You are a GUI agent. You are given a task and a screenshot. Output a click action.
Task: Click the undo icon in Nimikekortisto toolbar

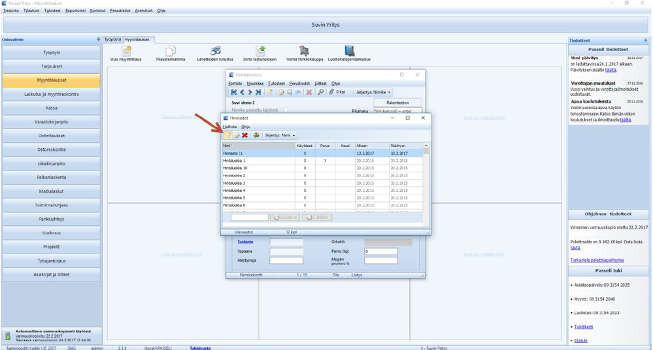pyautogui.click(x=297, y=92)
